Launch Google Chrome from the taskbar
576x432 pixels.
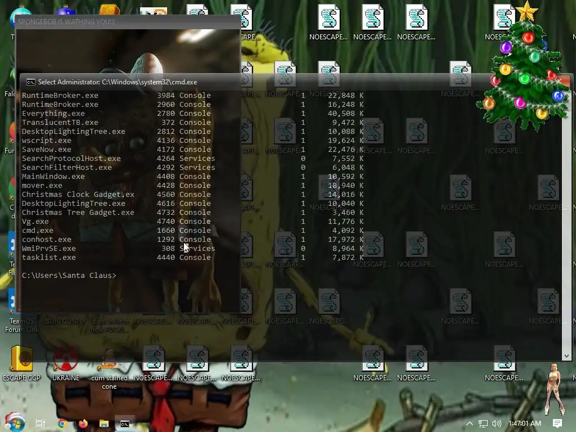point(62,424)
